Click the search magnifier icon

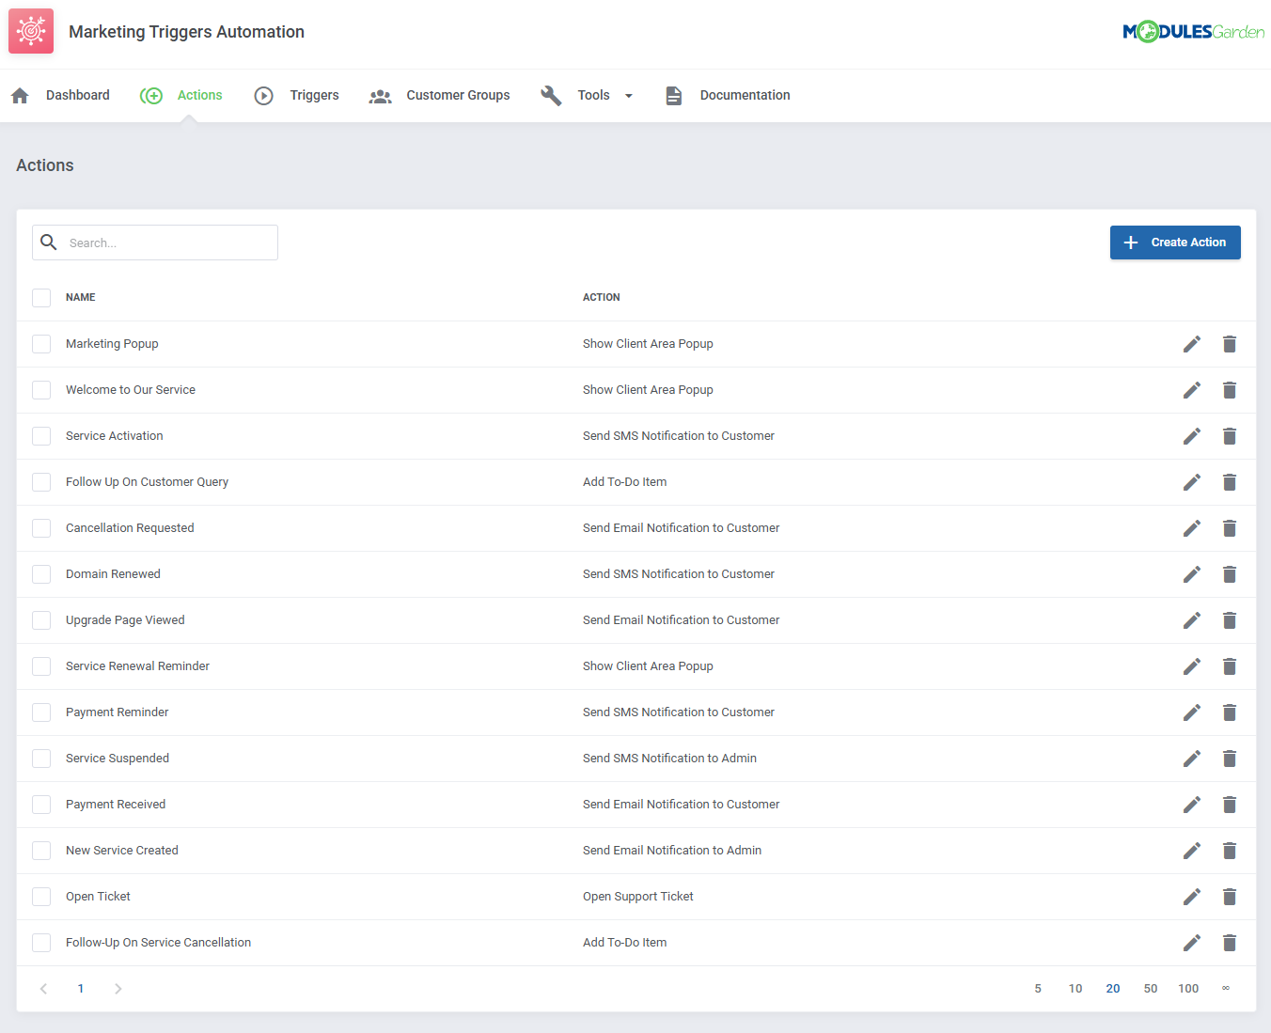(x=49, y=243)
